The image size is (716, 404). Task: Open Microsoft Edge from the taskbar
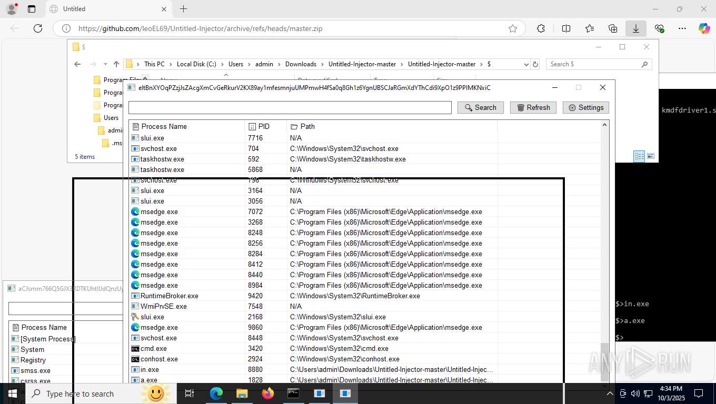pos(216,393)
